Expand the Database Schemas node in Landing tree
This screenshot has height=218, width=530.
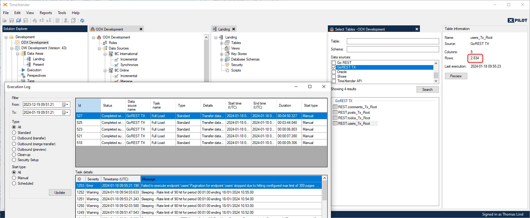pos(221,60)
